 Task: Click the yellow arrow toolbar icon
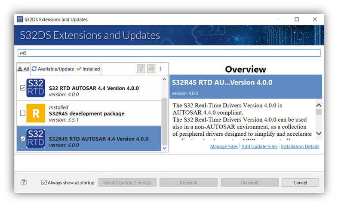(151, 69)
